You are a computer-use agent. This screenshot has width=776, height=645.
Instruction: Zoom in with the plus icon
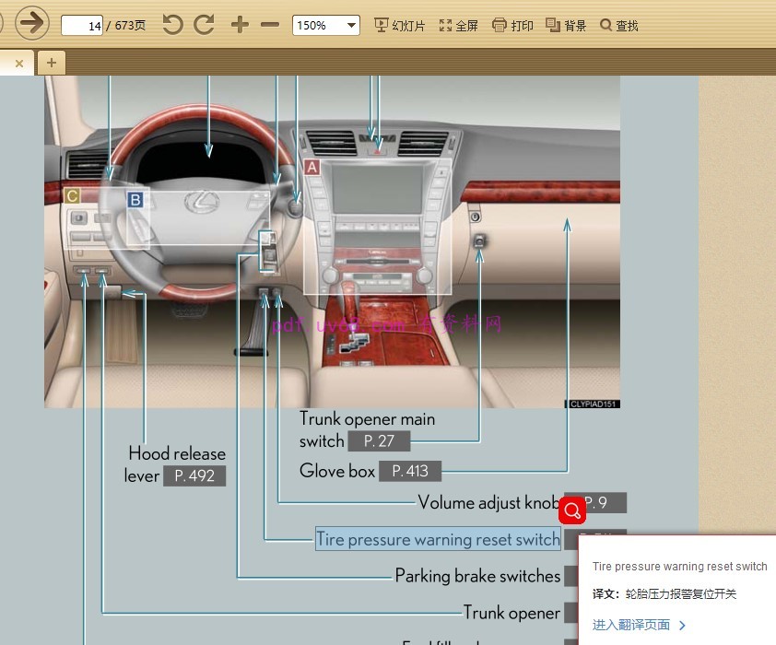click(240, 25)
